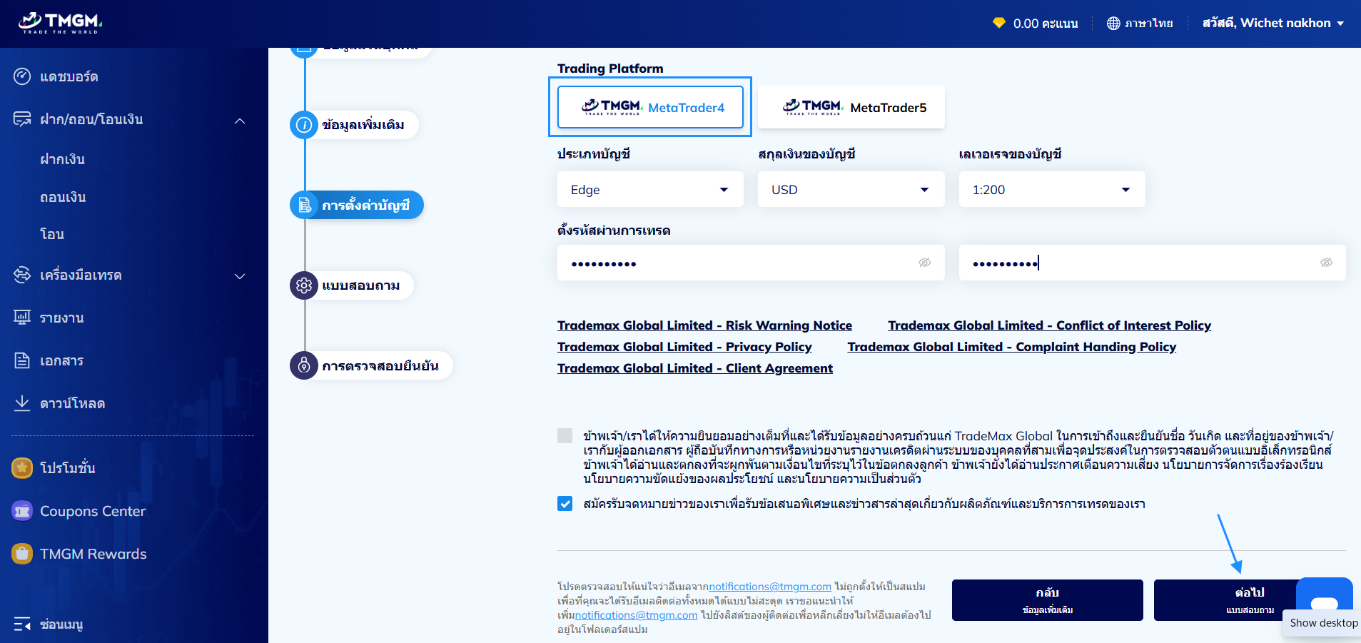The image size is (1361, 643).
Task: Click the language globe icon
Action: 1113,23
